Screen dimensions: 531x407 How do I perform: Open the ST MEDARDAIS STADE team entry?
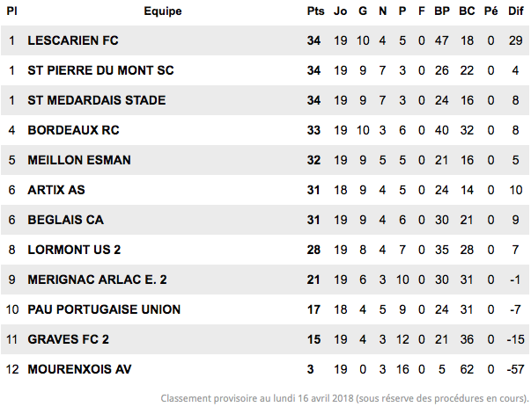pos(97,100)
